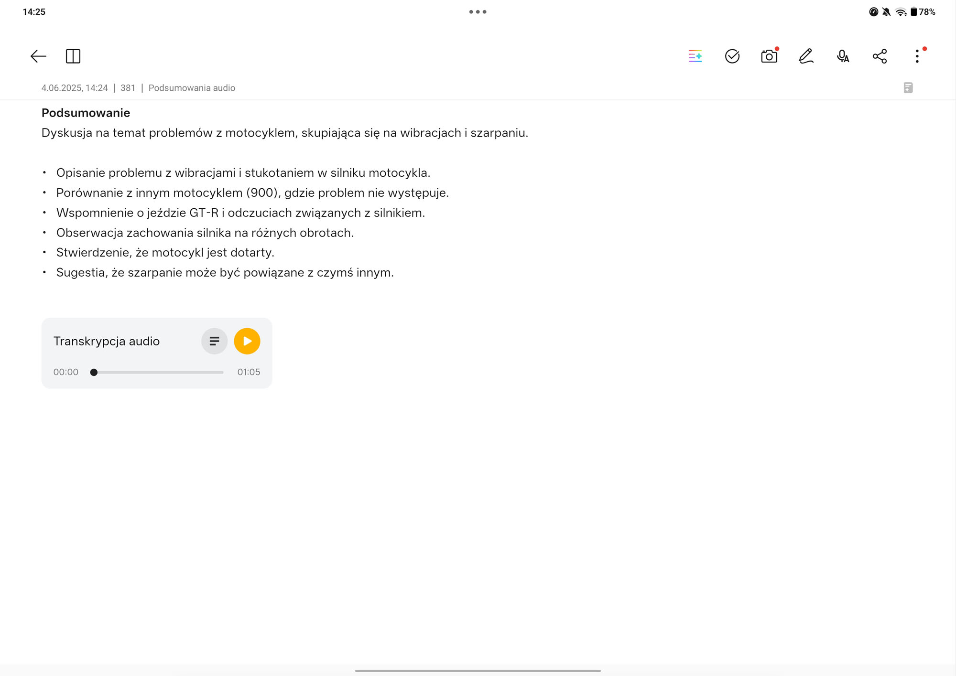Click the audio progress slider handle
The height and width of the screenshot is (676, 956).
point(94,372)
